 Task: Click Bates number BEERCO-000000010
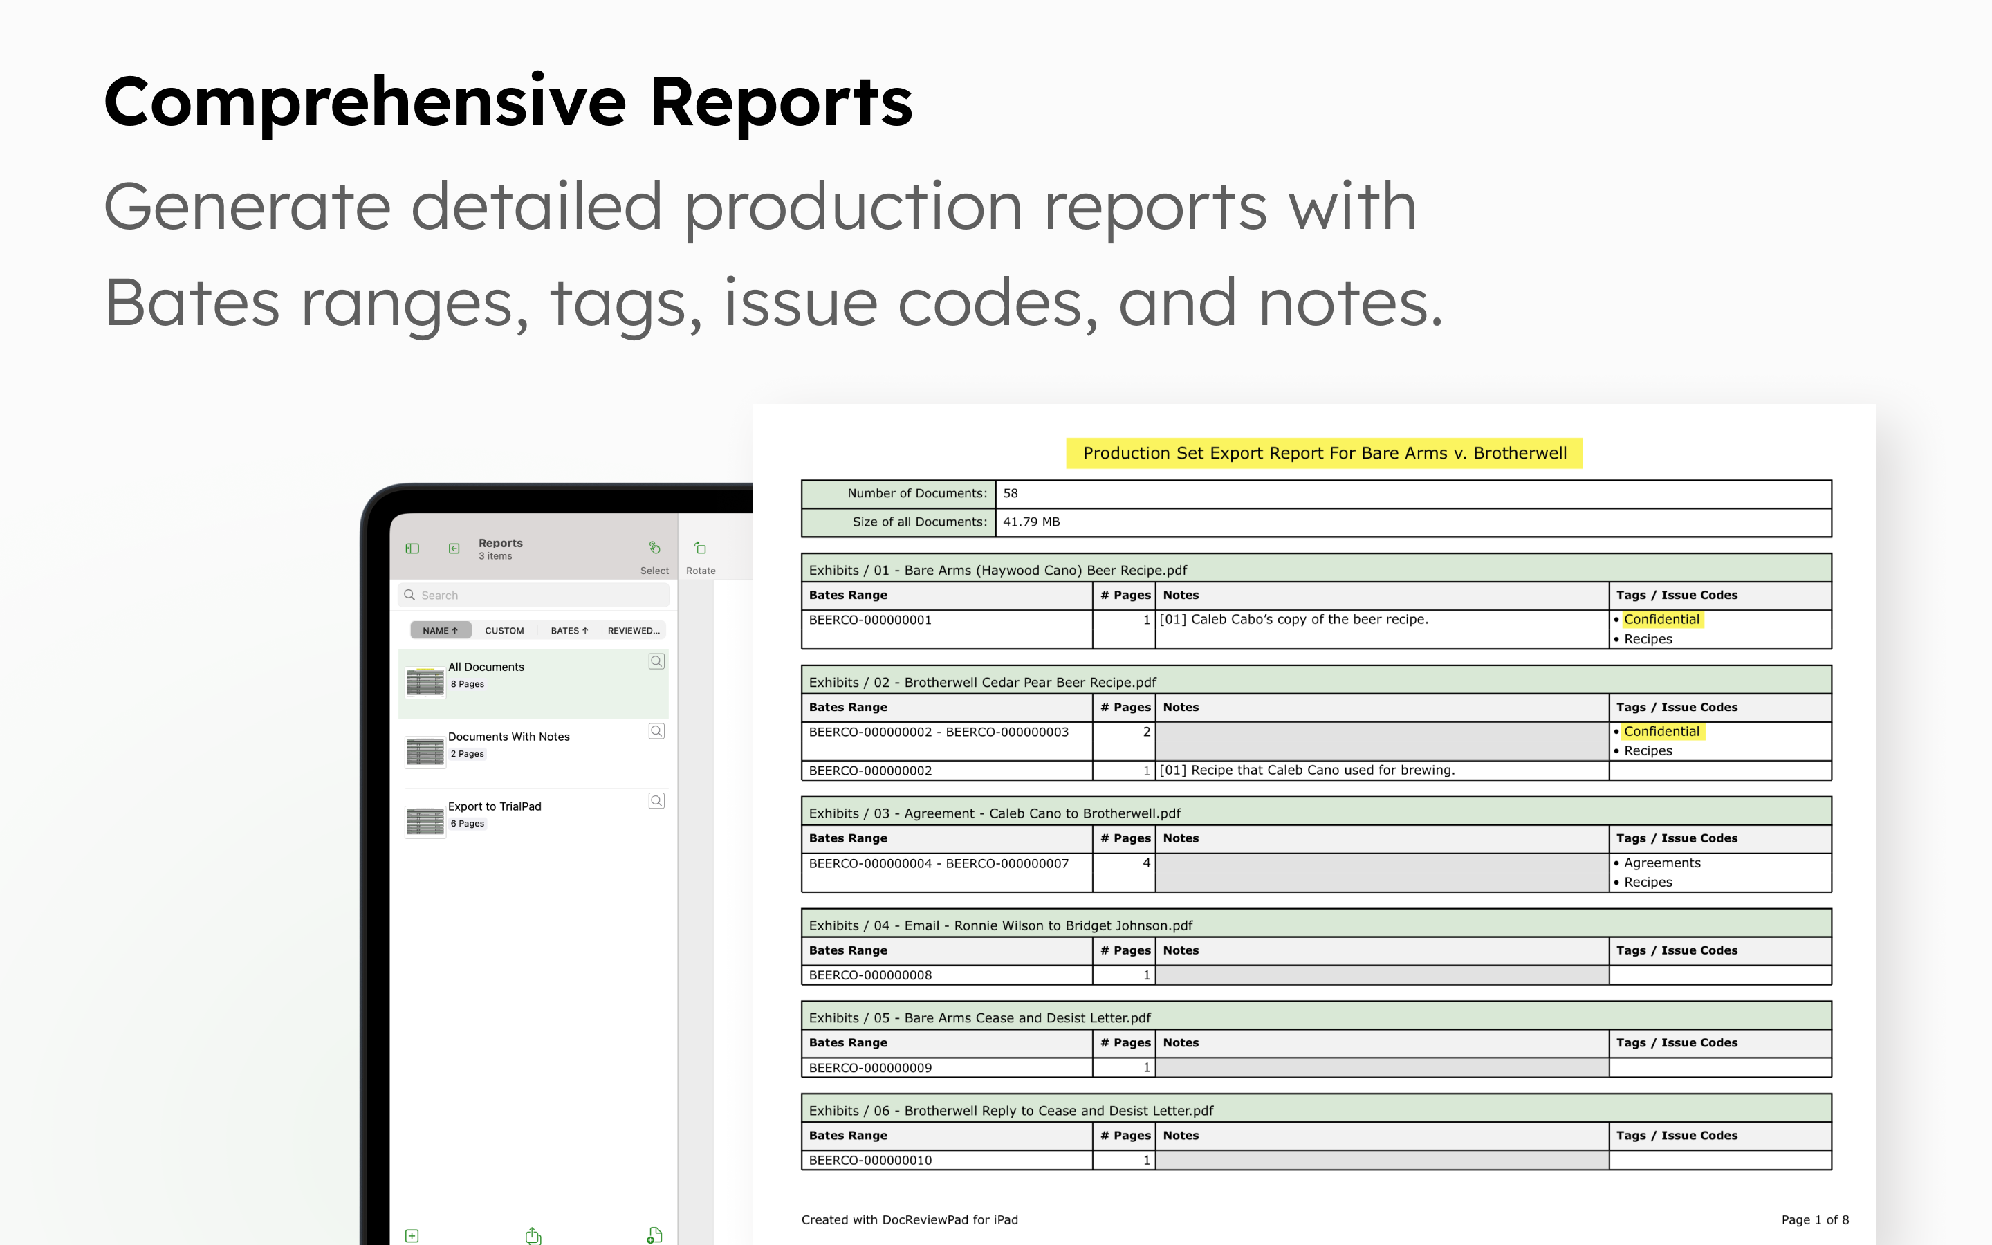[x=870, y=1159]
